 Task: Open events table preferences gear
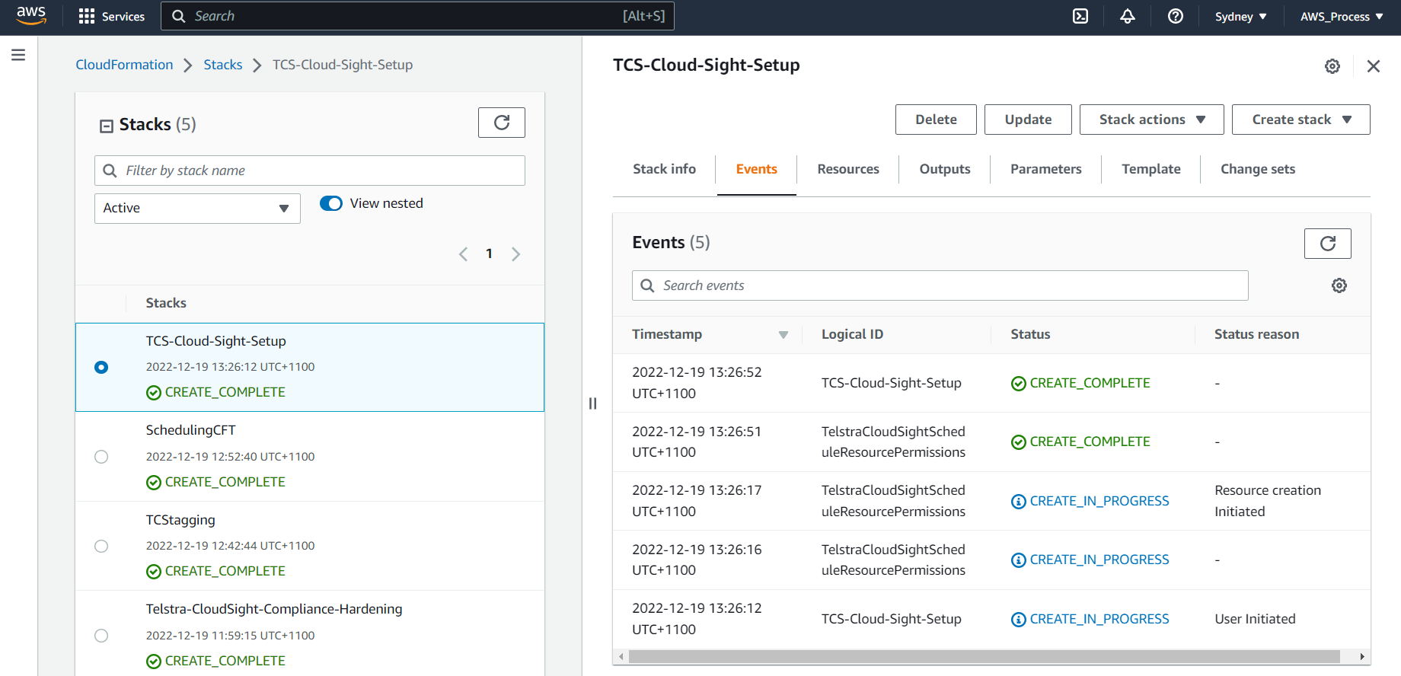click(1339, 285)
